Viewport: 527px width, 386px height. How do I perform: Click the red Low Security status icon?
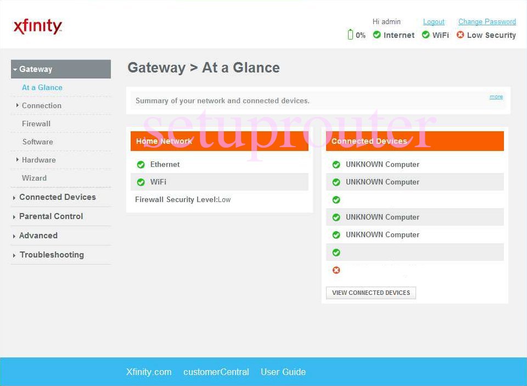(x=460, y=35)
